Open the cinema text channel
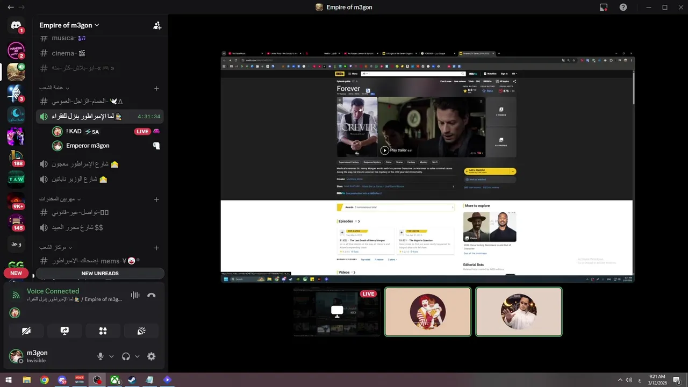 click(x=99, y=53)
